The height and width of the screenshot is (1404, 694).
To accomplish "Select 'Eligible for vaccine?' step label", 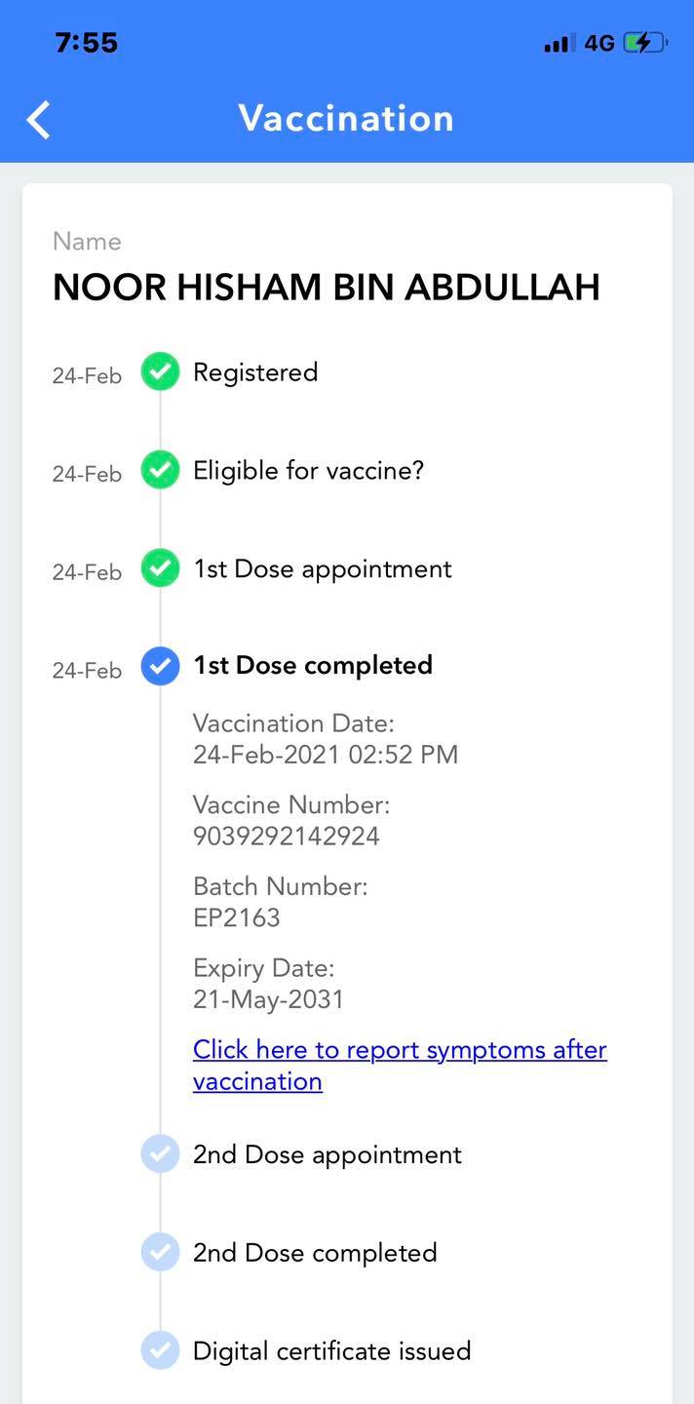I will [308, 471].
